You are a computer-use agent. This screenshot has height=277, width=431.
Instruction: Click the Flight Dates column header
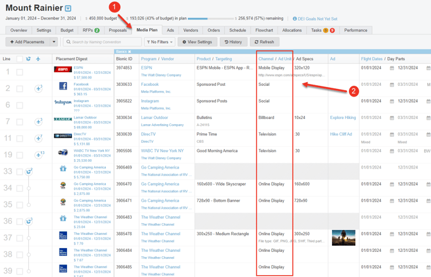pos(371,59)
